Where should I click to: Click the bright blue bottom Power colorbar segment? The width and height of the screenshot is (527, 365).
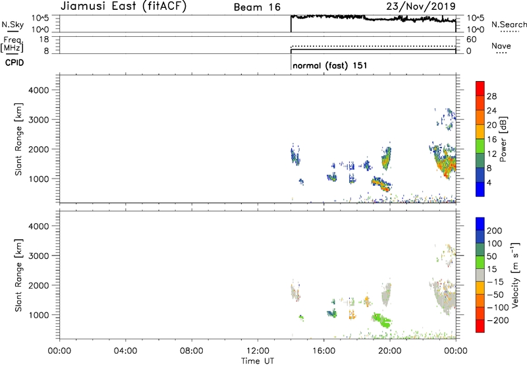click(x=480, y=189)
